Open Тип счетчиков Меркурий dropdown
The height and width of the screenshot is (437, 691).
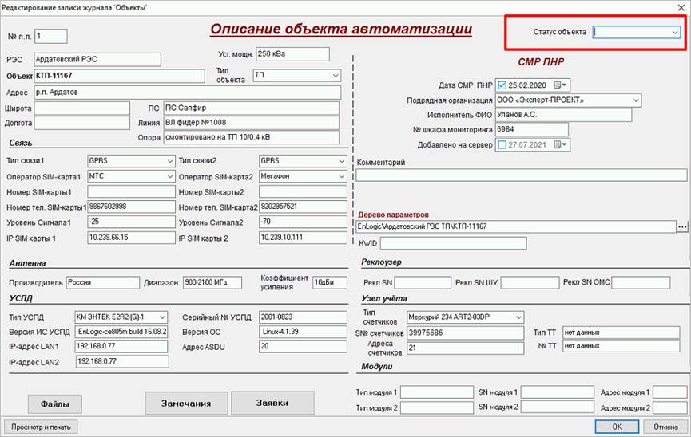tap(518, 317)
